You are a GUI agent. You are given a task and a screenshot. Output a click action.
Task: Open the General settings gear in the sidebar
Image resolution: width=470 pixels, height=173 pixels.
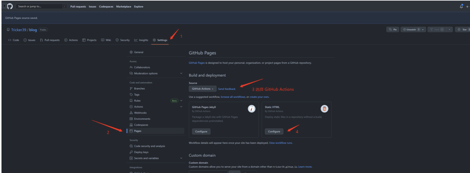coord(131,52)
